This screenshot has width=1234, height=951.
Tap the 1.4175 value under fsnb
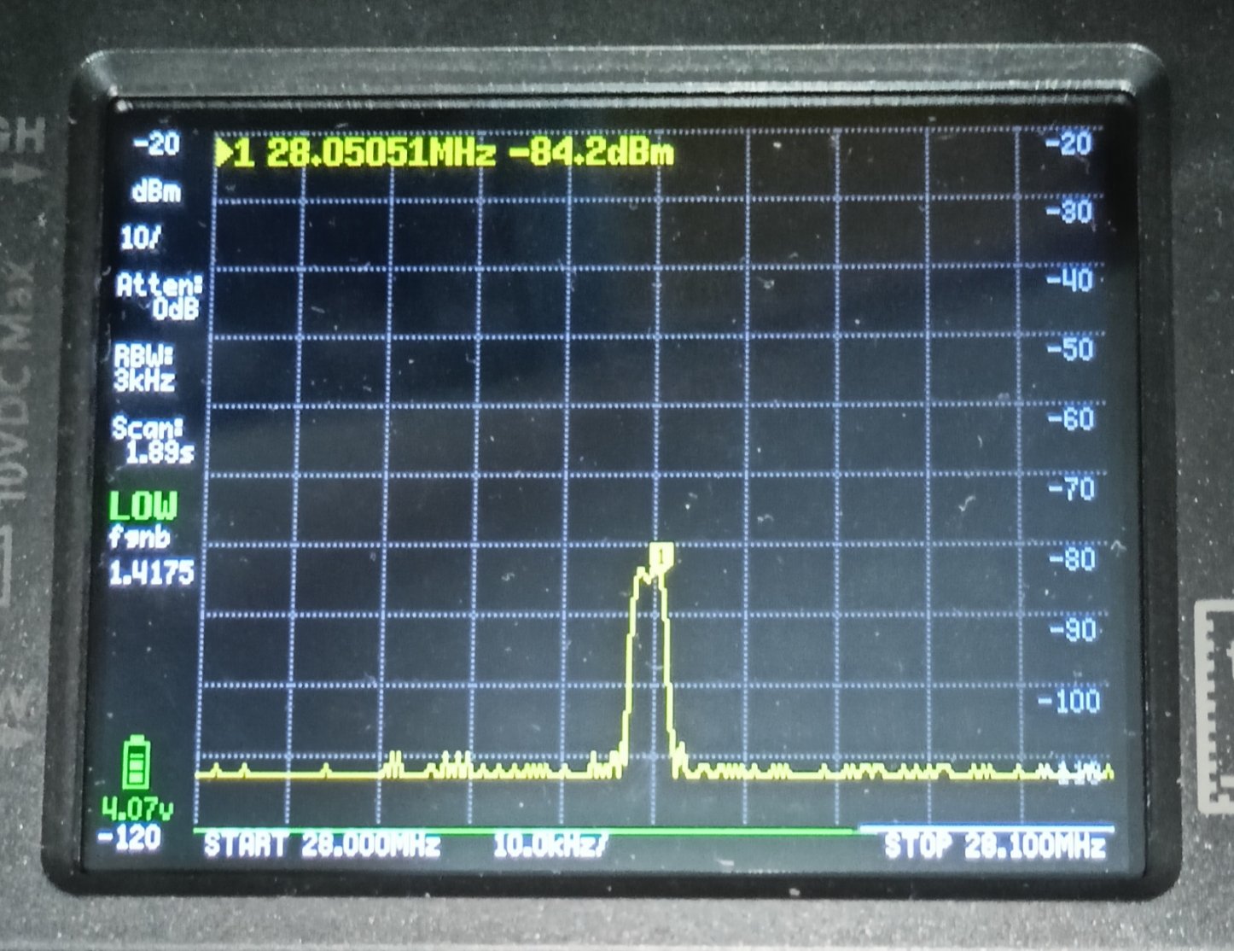[151, 573]
